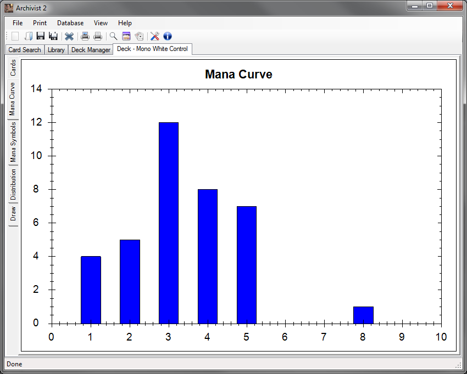The width and height of the screenshot is (467, 374).
Task: Click the plain printer icon
Action: click(x=98, y=36)
